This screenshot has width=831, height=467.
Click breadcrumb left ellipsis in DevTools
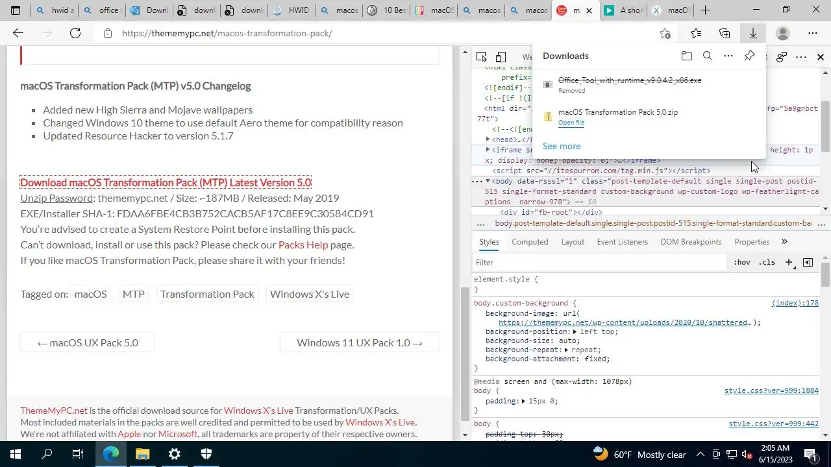tap(480, 224)
